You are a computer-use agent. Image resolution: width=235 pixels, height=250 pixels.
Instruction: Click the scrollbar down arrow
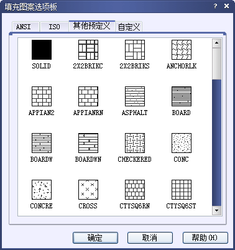coord(217,210)
